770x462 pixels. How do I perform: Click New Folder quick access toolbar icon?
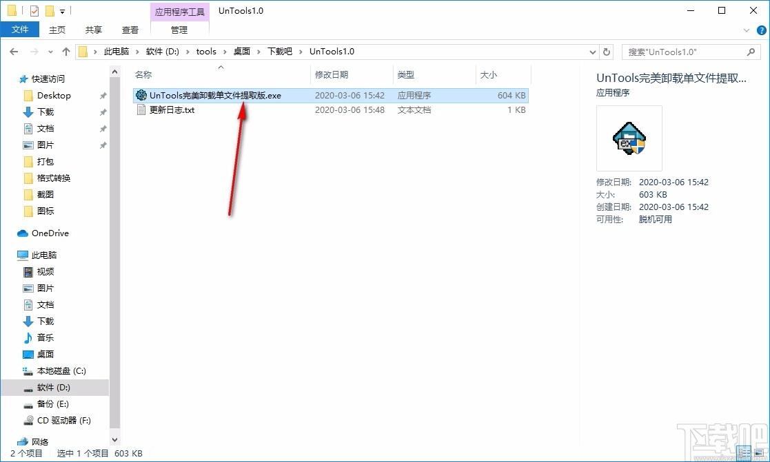pos(50,10)
